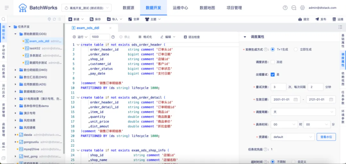Uncheck the 出错重试 retry checkbox
Viewport: 346px width, 164px height.
[x=273, y=75]
